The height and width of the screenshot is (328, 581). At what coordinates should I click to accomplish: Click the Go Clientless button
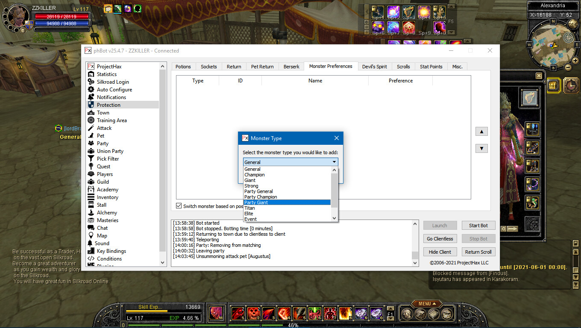point(440,239)
